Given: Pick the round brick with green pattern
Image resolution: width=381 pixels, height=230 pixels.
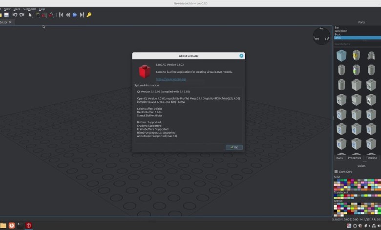Looking at the screenshot, I should click(356, 70).
